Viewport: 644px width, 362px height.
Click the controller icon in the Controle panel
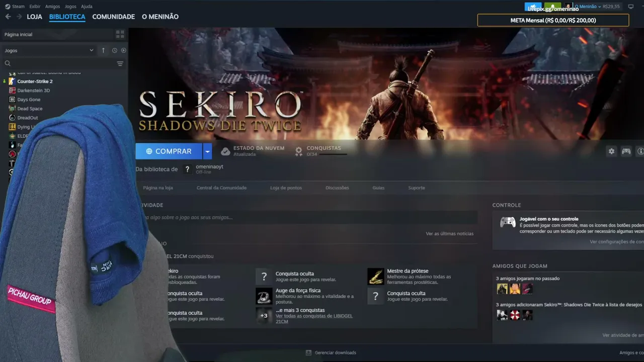pyautogui.click(x=508, y=222)
